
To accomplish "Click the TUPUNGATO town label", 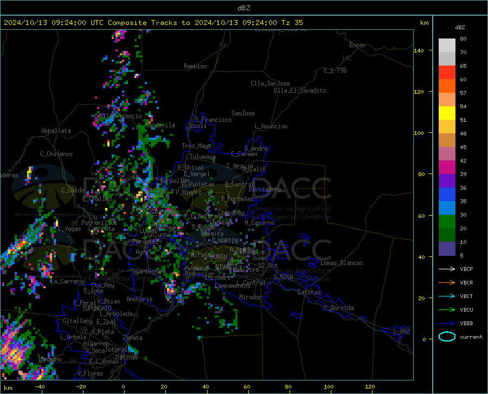I will (x=97, y=308).
